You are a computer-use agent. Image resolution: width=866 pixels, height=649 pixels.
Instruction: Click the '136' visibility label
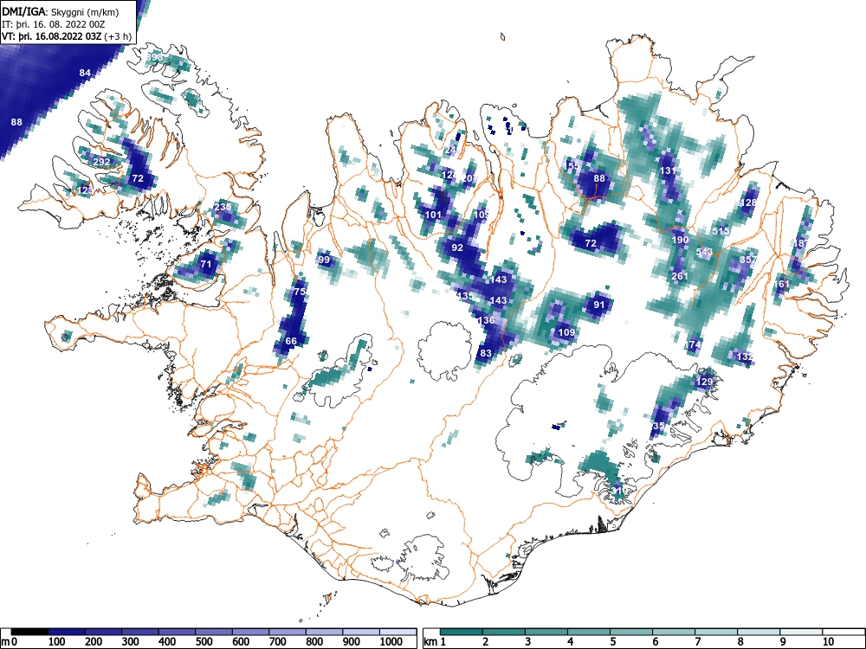point(487,321)
